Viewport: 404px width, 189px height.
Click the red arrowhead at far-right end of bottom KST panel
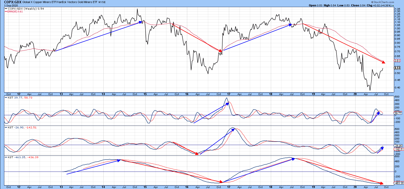click(x=382, y=183)
